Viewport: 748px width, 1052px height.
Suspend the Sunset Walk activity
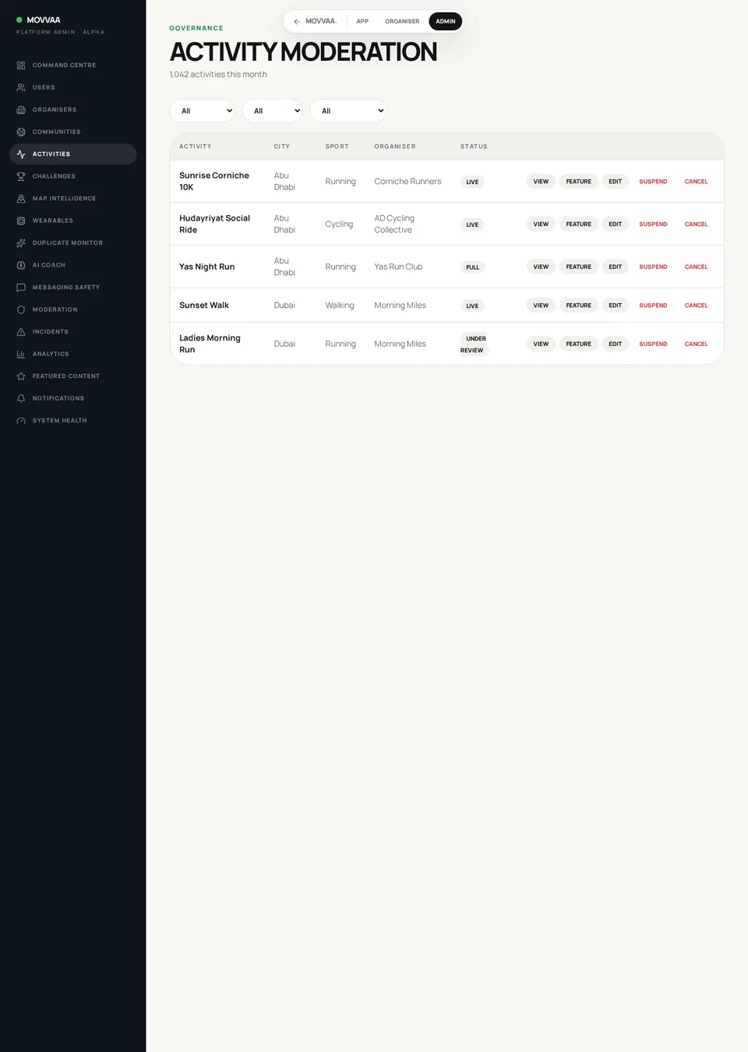coord(653,305)
